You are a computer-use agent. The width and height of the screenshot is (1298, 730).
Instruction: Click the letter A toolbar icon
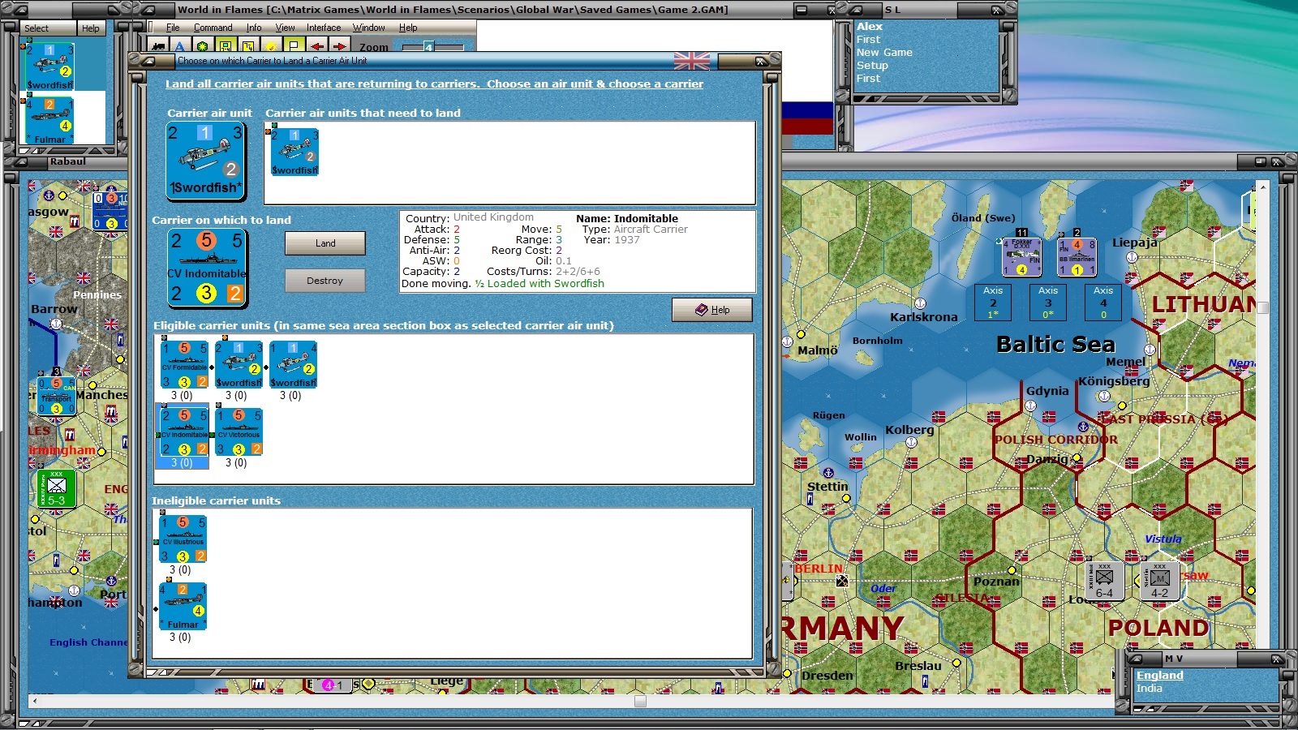[x=180, y=47]
